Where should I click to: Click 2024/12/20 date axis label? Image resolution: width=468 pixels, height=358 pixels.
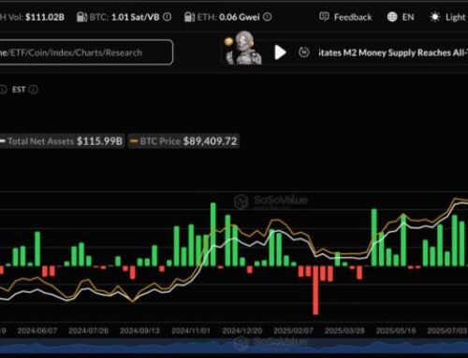(242, 331)
